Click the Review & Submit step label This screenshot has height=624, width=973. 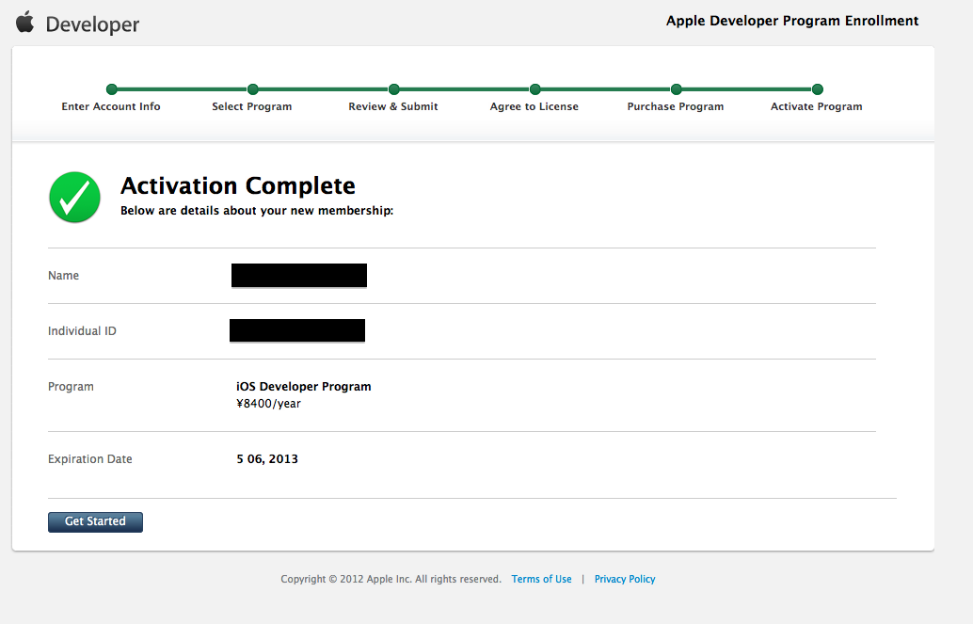(x=393, y=106)
